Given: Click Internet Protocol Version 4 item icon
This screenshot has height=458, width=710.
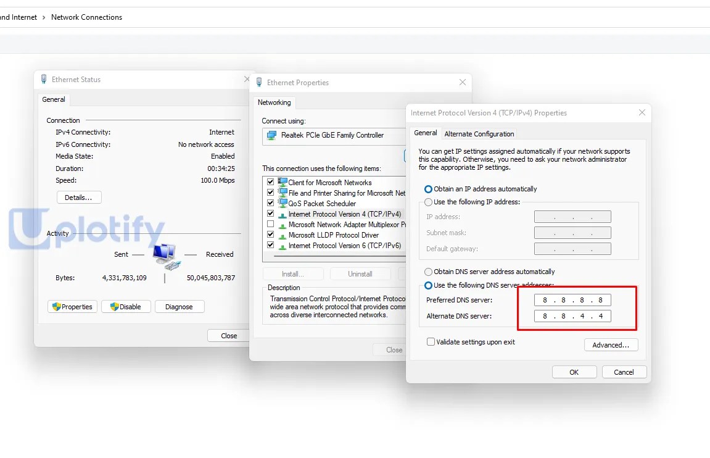Looking at the screenshot, I should (283, 215).
